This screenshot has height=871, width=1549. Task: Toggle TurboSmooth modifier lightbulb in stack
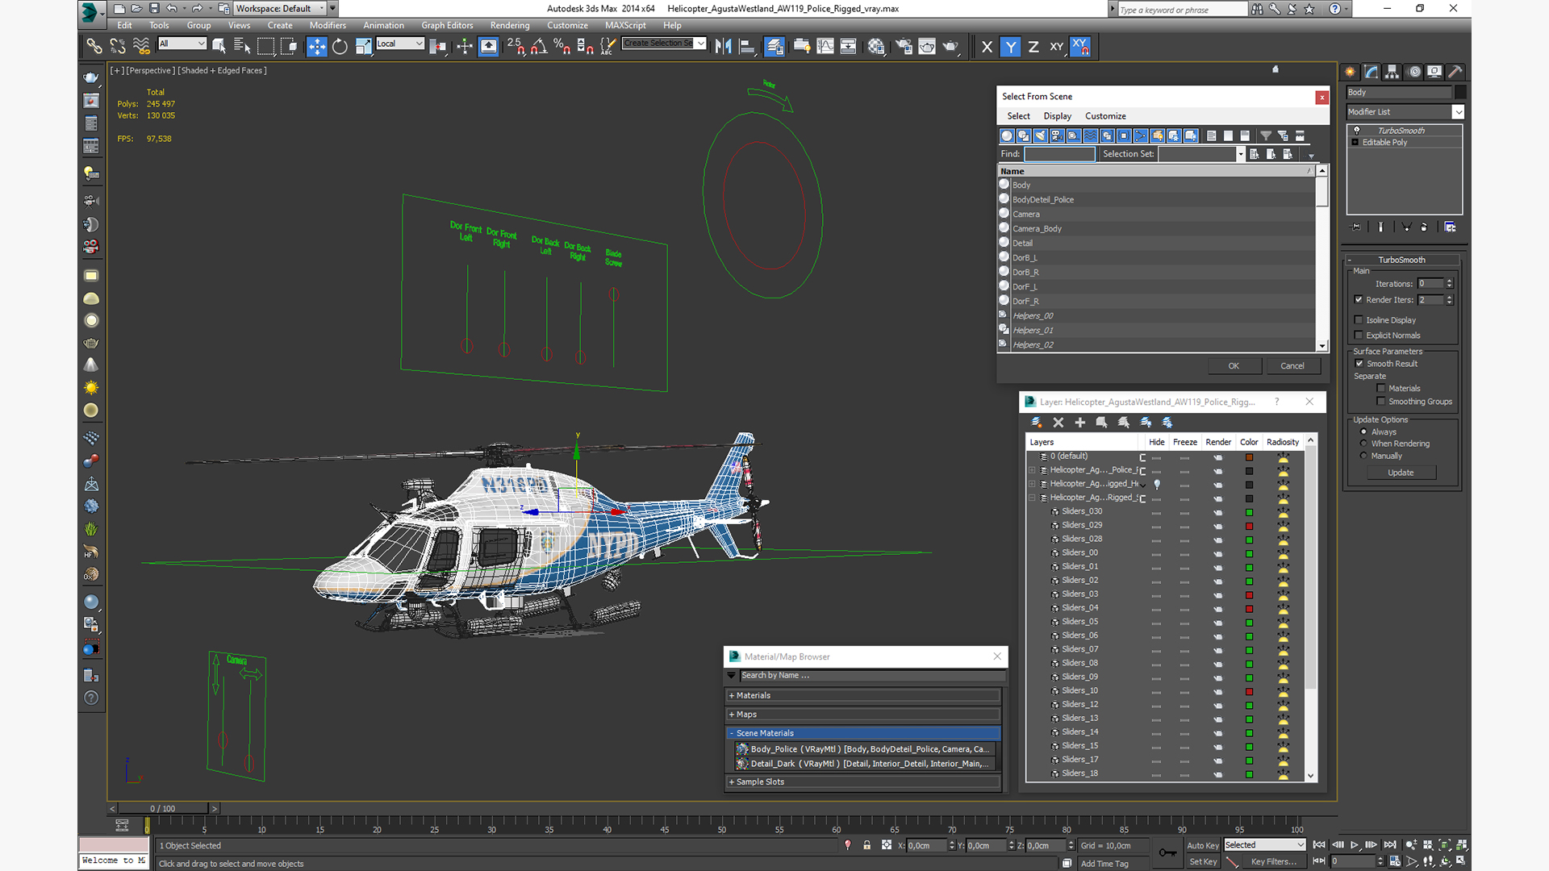pyautogui.click(x=1356, y=131)
